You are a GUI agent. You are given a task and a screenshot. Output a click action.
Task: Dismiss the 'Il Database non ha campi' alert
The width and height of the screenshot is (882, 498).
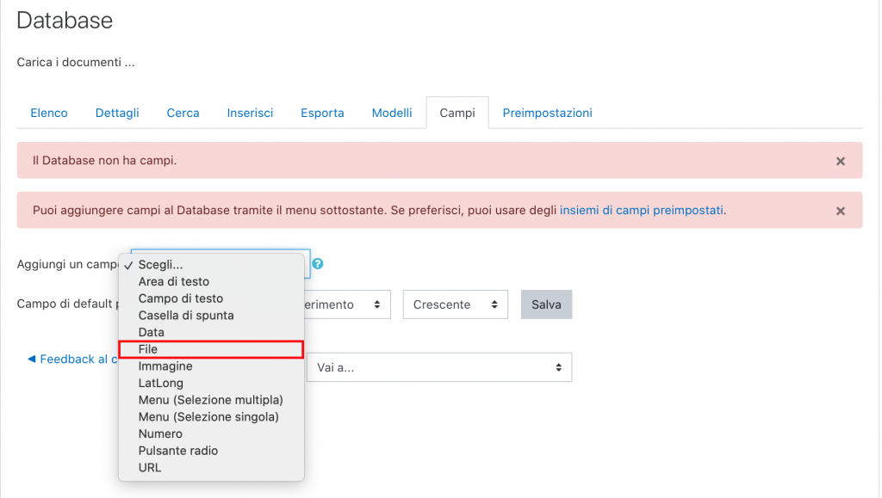click(841, 161)
